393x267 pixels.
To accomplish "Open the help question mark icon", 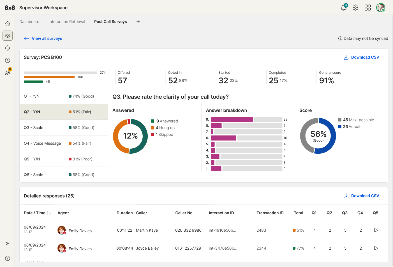I will 8,258.
